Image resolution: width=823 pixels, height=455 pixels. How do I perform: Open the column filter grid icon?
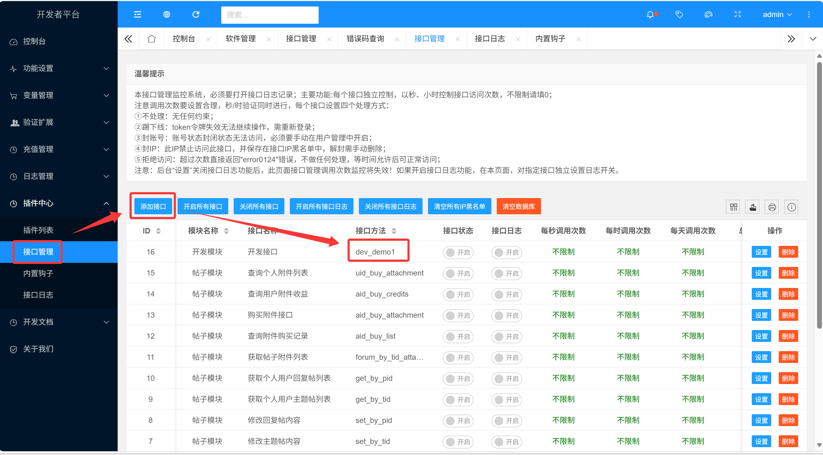pyautogui.click(x=733, y=207)
